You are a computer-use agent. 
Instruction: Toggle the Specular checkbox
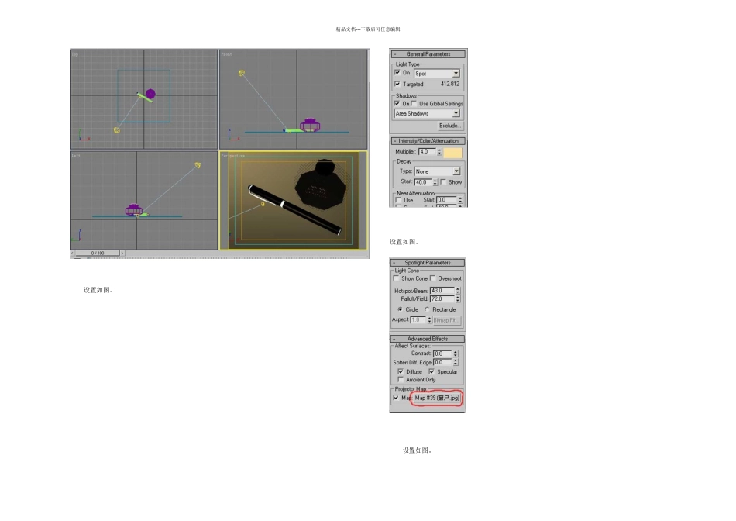tap(432, 371)
